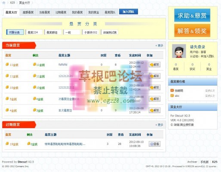Click the 请先登录 login link
The image size is (221, 172).
197,47
